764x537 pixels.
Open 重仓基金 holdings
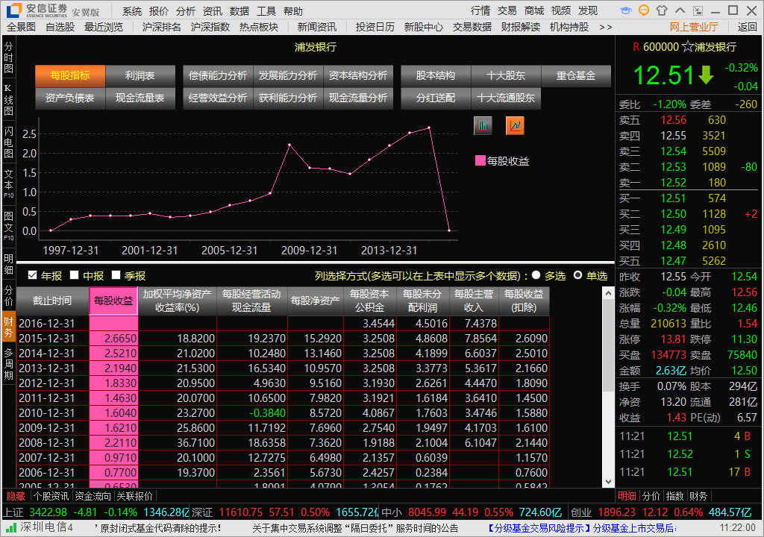point(576,75)
